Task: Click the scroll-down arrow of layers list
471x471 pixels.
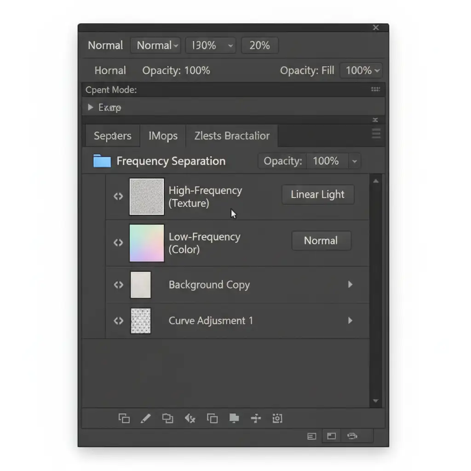Action: 375,401
